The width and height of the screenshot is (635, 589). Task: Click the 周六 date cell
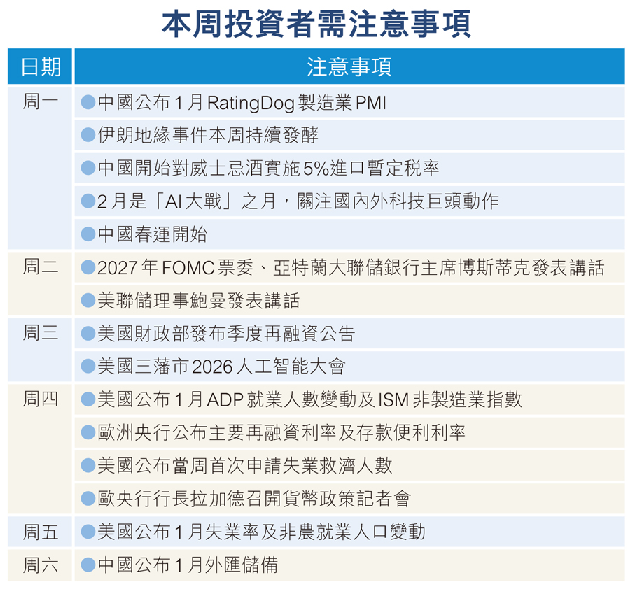tap(41, 565)
